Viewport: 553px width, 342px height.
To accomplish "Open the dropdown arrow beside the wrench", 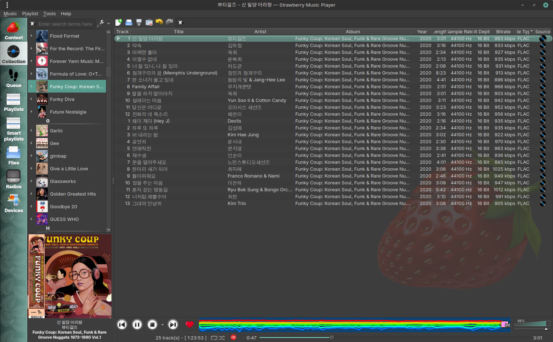I will pos(108,24).
